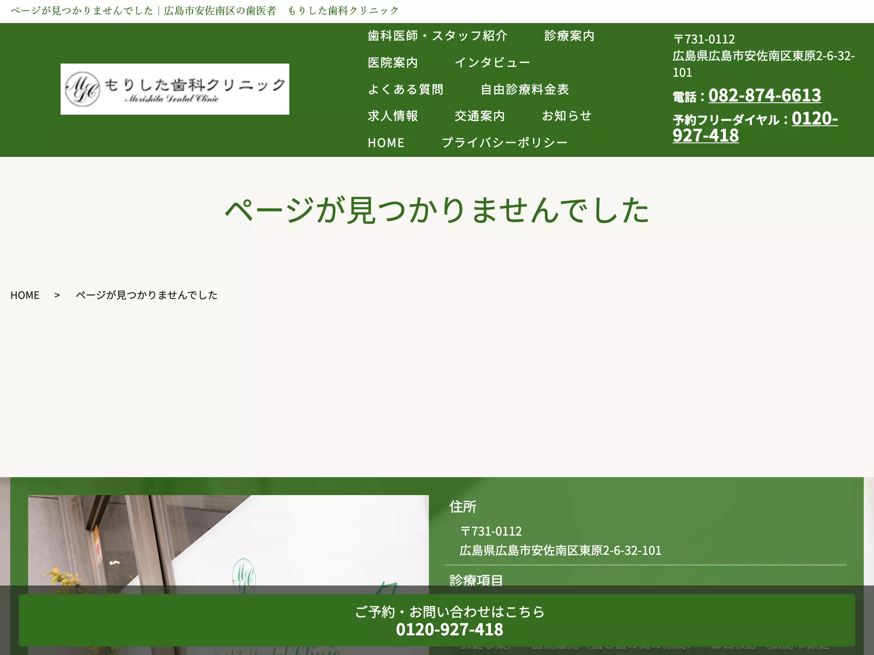874x655 pixels.
Task: Open 診療案内 menu item
Action: click(x=569, y=36)
